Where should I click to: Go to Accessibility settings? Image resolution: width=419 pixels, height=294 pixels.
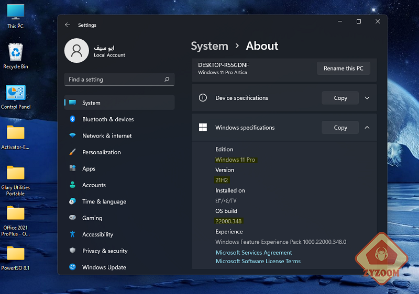point(119,234)
